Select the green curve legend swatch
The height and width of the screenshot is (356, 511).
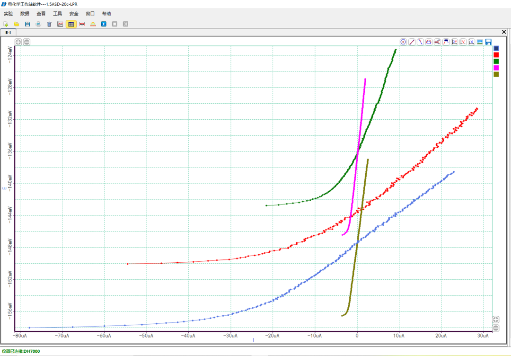coord(496,61)
